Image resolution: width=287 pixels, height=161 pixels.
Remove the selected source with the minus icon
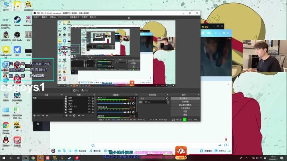[x=70, y=116]
